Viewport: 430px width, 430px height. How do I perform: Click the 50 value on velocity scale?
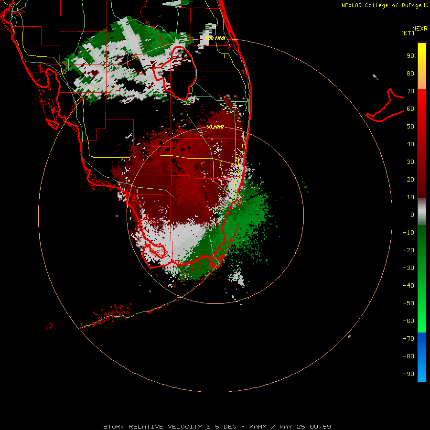pos(410,127)
